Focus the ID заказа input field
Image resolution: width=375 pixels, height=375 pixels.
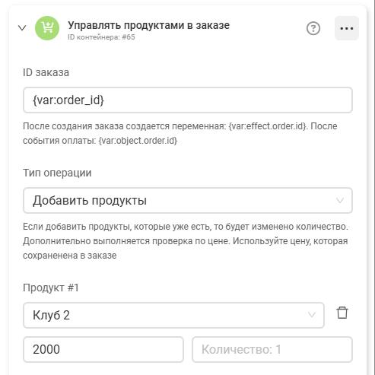point(188,100)
